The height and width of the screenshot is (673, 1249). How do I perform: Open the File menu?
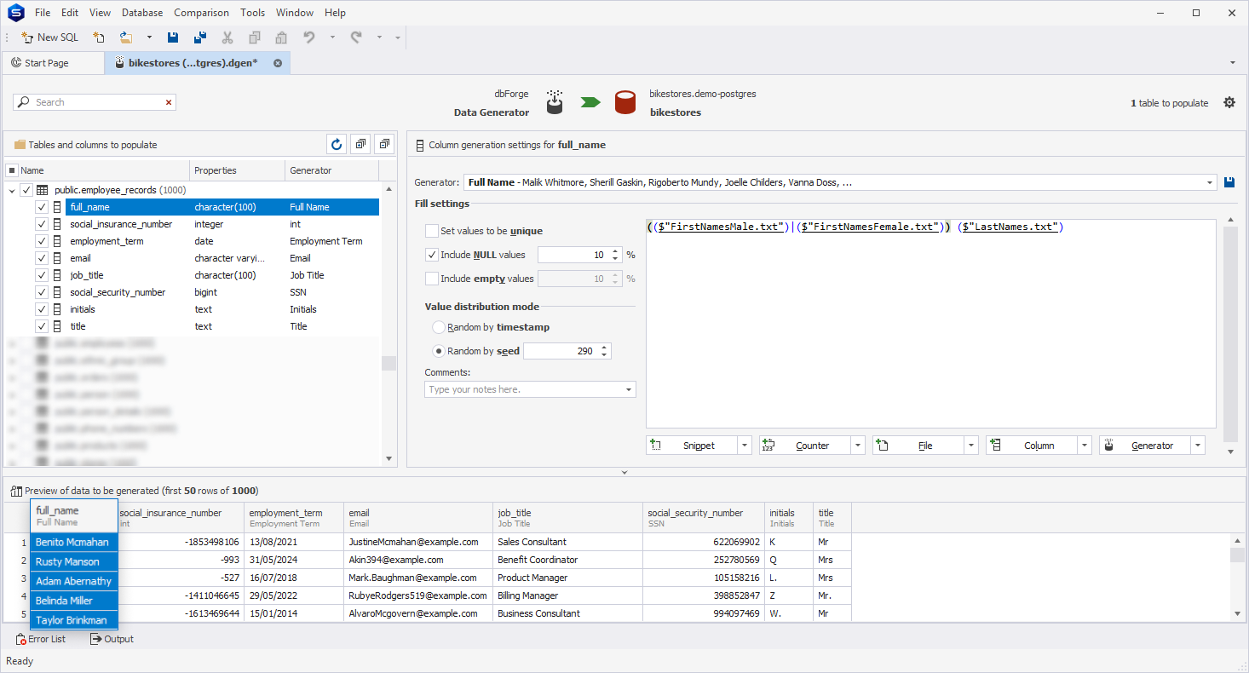43,13
